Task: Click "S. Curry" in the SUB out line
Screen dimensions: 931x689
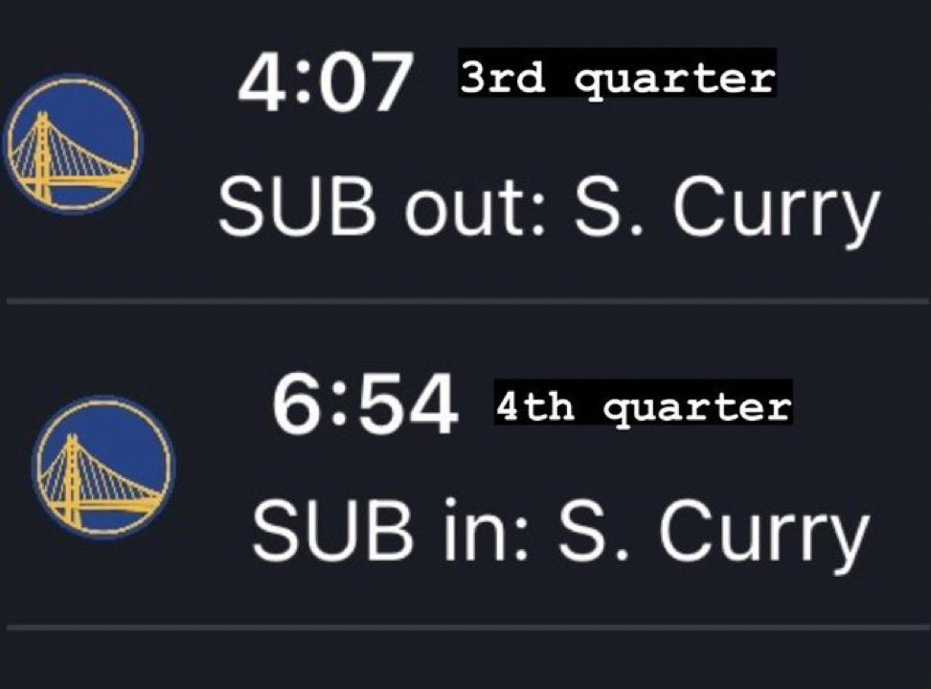Action: 725,210
